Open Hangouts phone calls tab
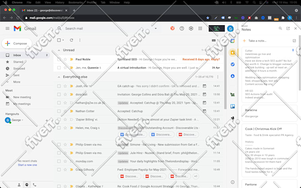The width and height of the screenshot is (301, 188). tap(35, 185)
